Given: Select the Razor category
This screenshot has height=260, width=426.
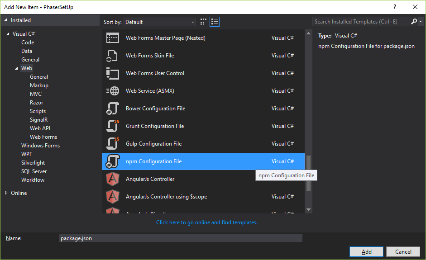Looking at the screenshot, I should pyautogui.click(x=36, y=103).
